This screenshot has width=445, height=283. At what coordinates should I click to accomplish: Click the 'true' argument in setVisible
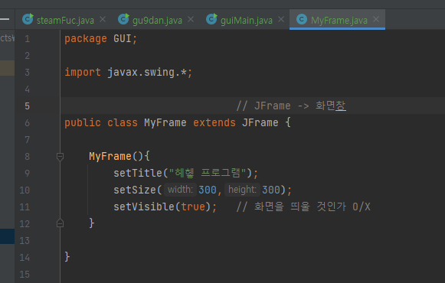point(193,207)
